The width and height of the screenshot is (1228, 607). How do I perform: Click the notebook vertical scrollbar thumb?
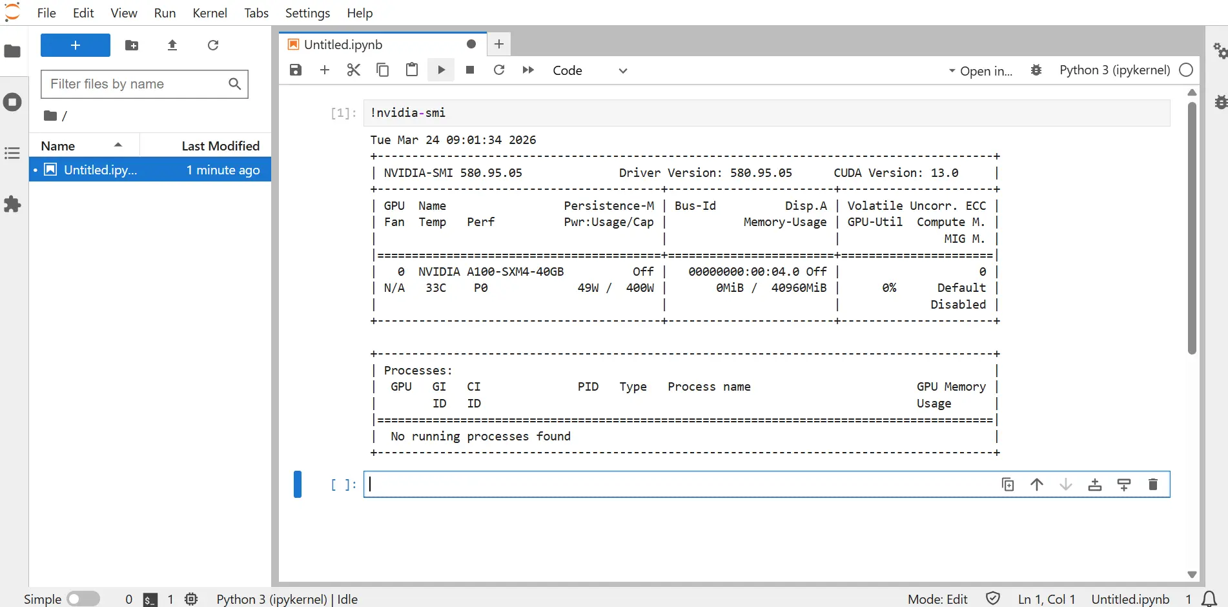coord(1192,227)
